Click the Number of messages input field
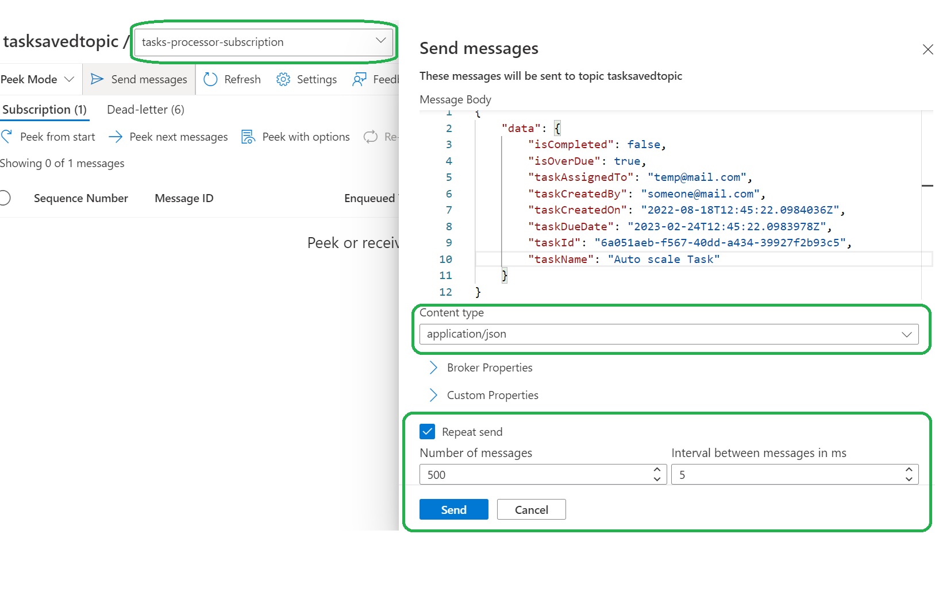Viewport: 935px width, 596px height. point(534,475)
